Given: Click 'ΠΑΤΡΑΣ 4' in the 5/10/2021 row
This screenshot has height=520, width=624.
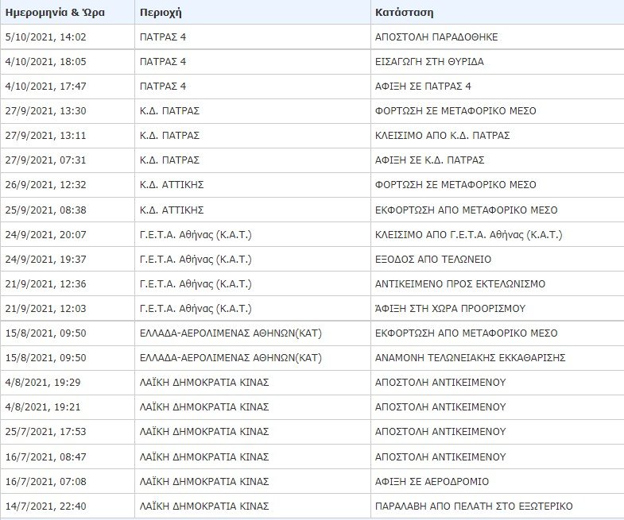Looking at the screenshot, I should (x=163, y=37).
